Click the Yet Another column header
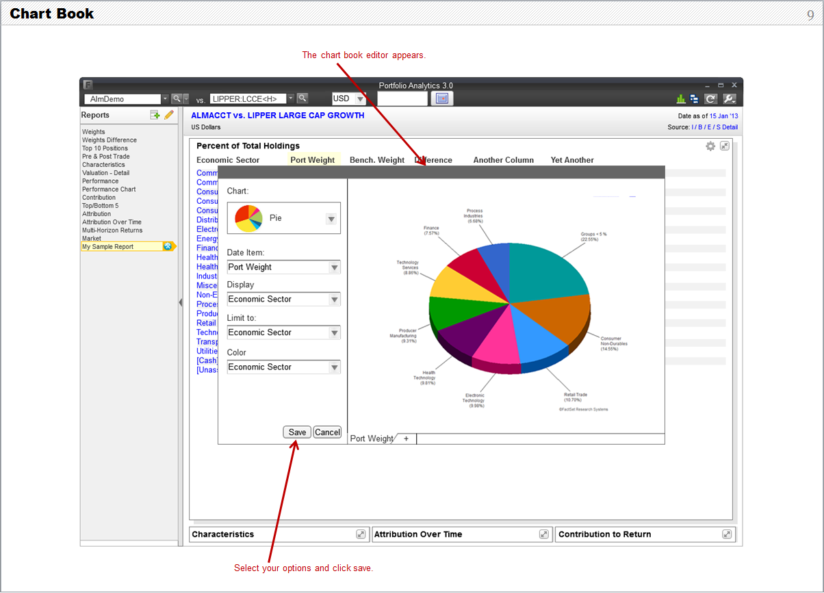Screen dimensions: 824x593 (x=572, y=160)
